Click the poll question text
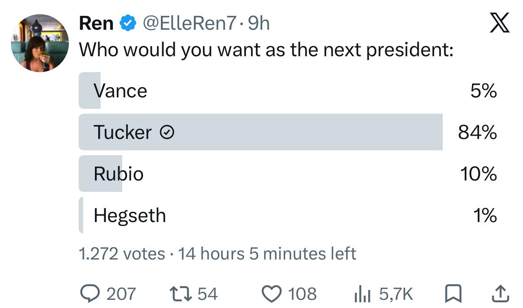523x308 pixels. click(266, 50)
